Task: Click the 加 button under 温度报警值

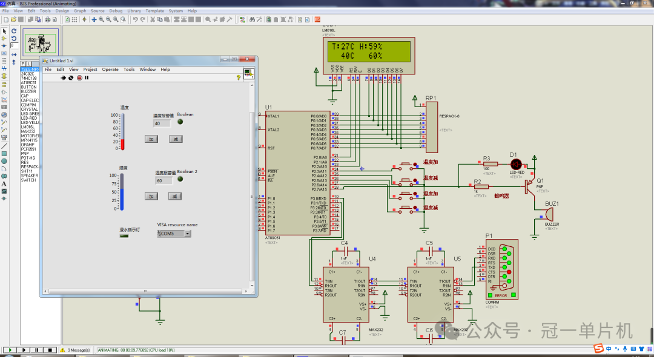Action: (x=151, y=139)
